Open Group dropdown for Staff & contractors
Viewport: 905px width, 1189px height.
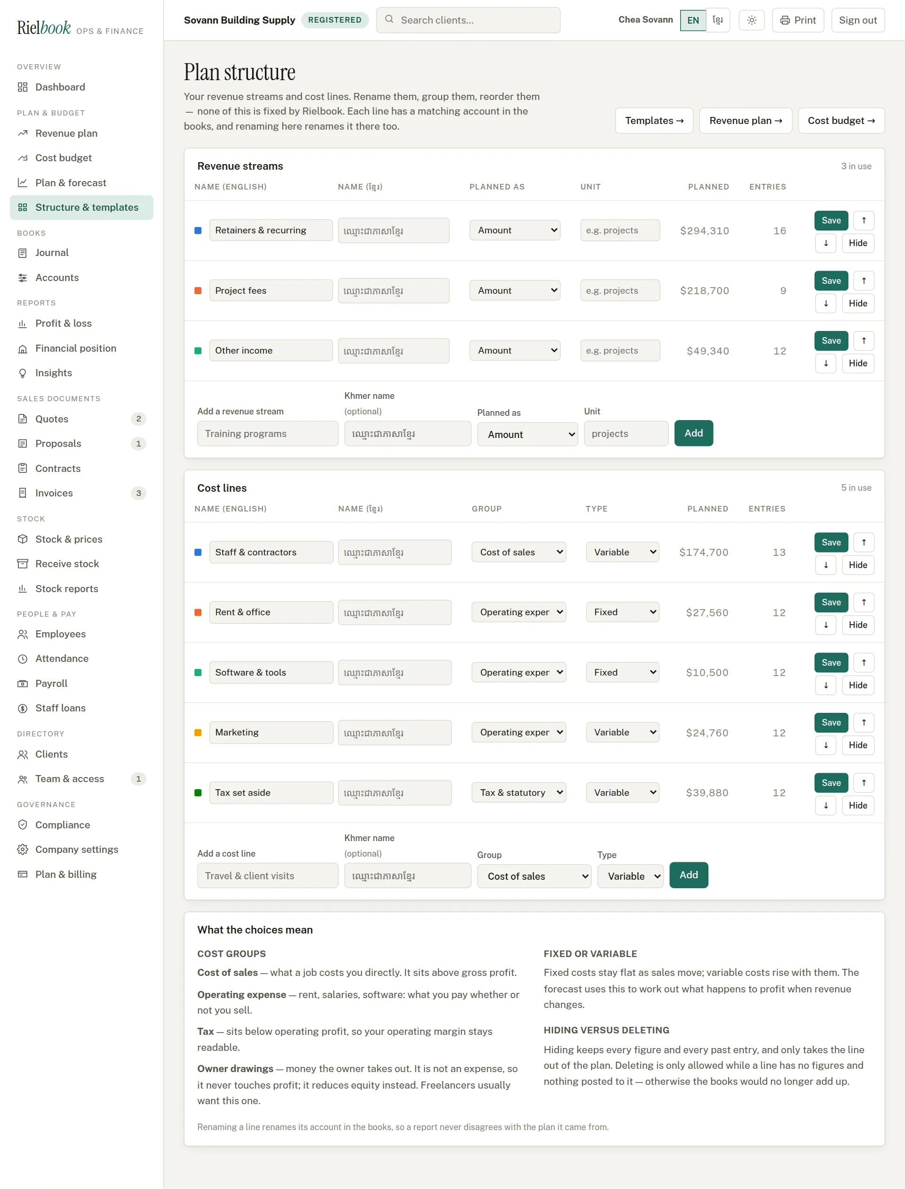click(519, 552)
